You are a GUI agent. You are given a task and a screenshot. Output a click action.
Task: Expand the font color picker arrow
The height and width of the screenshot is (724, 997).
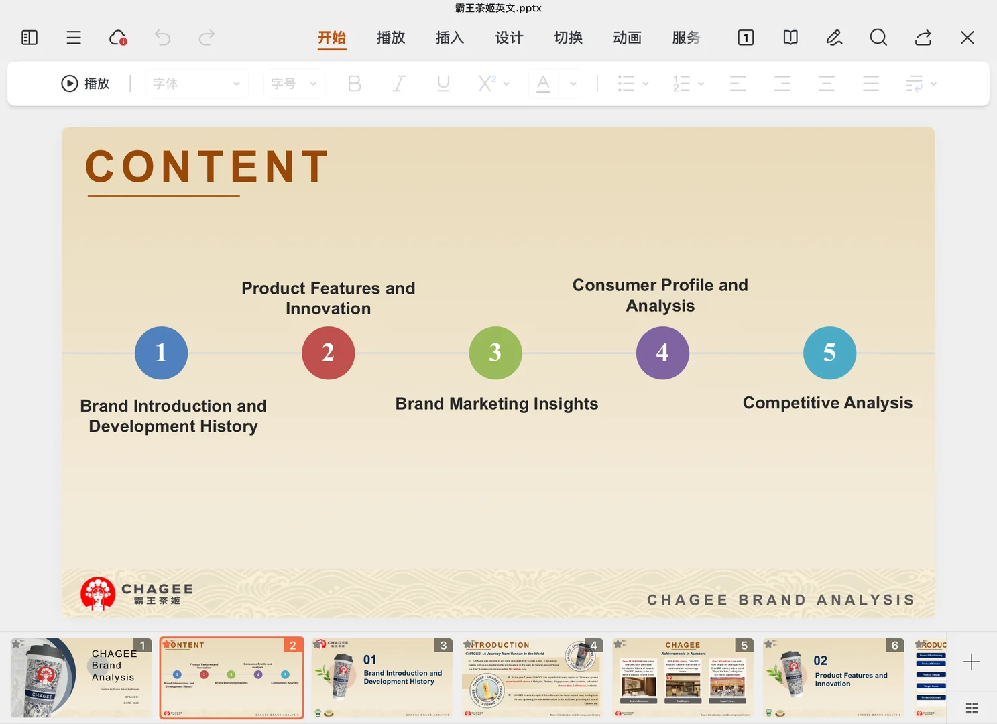click(573, 84)
